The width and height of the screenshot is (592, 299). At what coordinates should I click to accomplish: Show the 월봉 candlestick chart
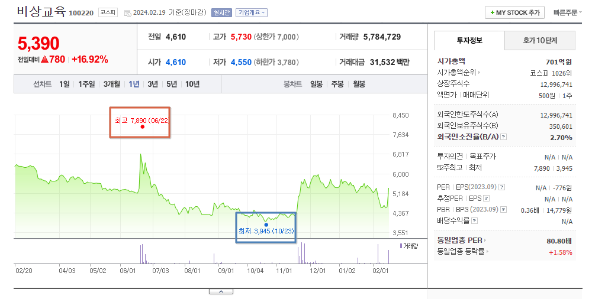[x=359, y=84]
